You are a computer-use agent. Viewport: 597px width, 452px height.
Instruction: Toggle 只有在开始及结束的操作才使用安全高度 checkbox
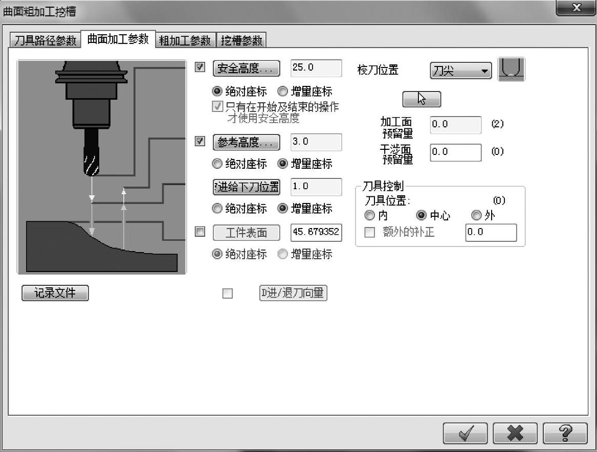click(217, 106)
